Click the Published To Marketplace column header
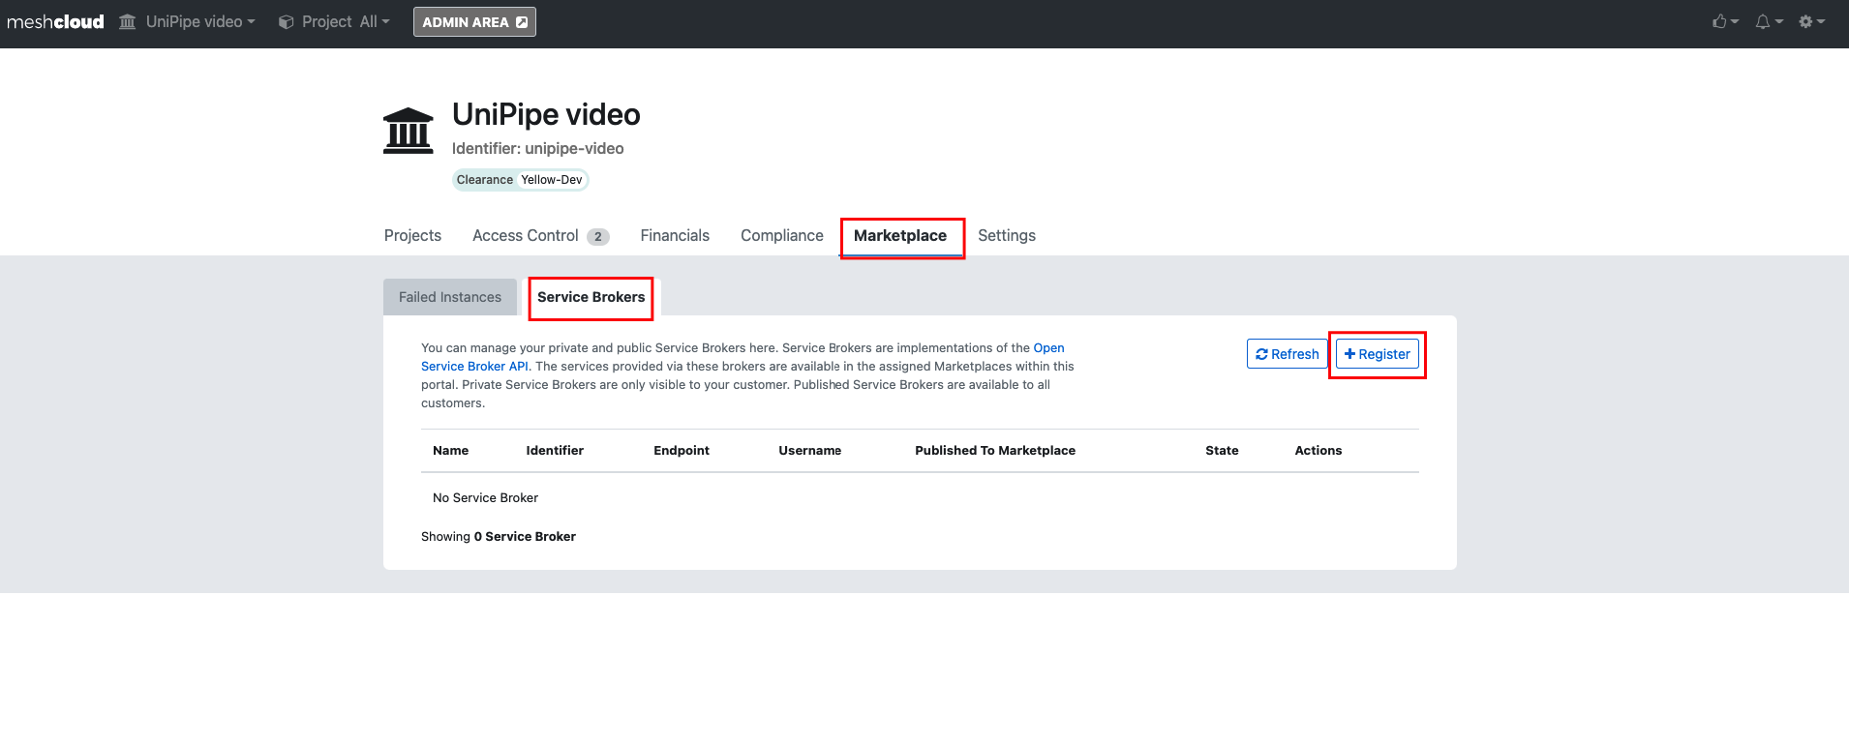Screen dimensions: 1849x744 point(995,451)
